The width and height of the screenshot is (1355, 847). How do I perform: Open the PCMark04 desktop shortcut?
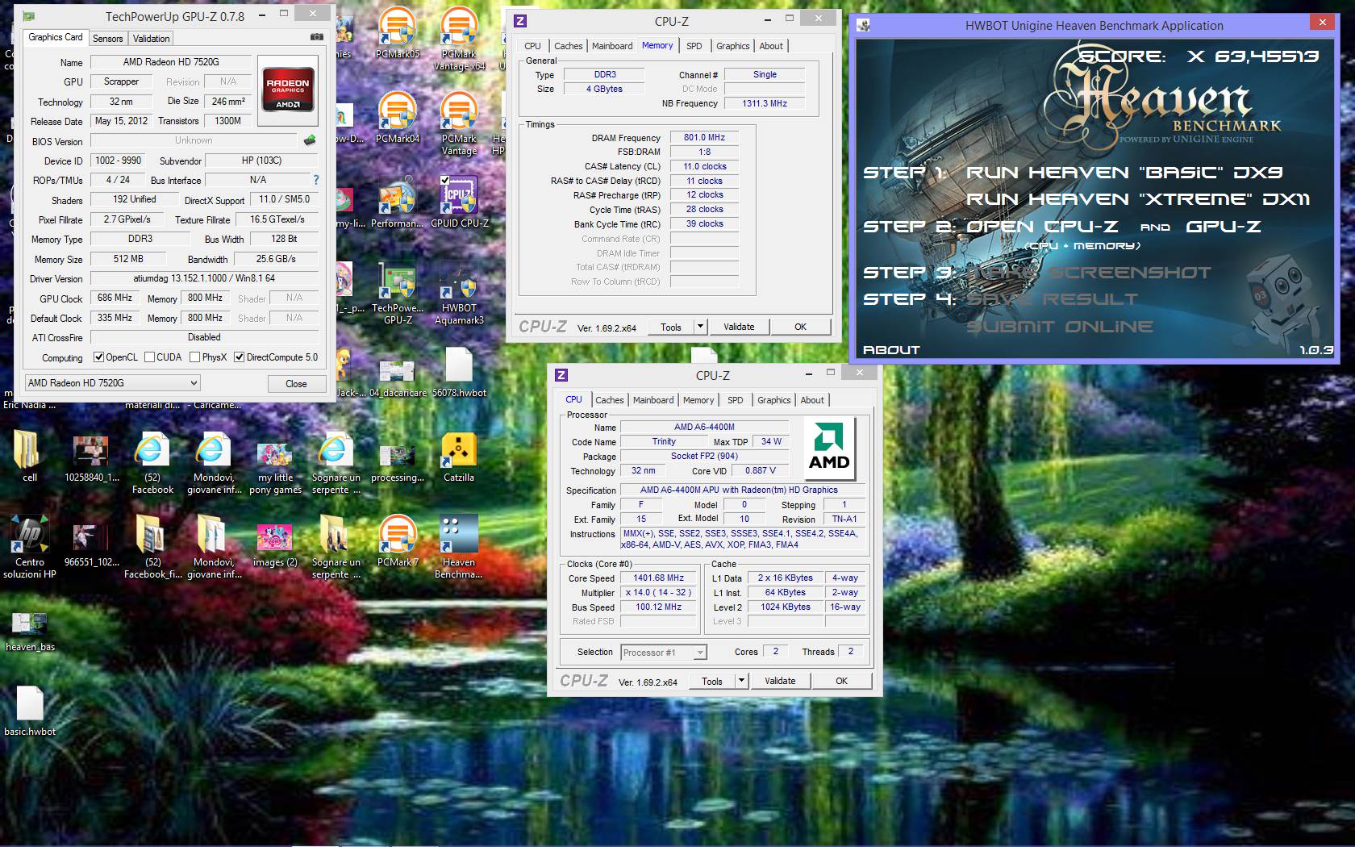pyautogui.click(x=398, y=118)
